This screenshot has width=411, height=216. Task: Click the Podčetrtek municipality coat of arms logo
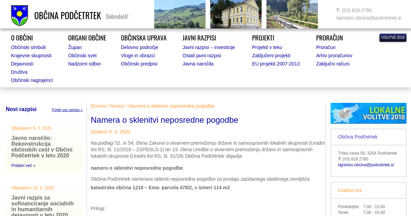coord(20,15)
